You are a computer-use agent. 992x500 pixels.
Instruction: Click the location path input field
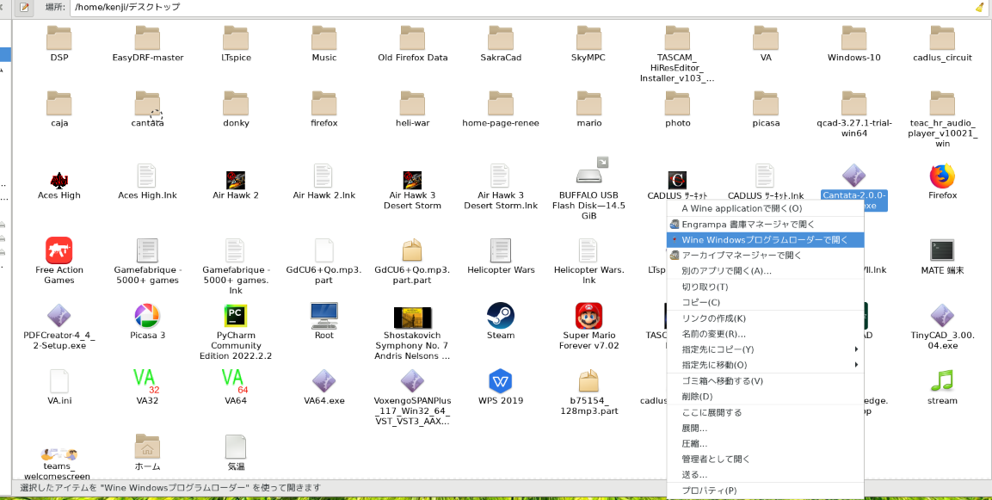pyautogui.click(x=516, y=8)
